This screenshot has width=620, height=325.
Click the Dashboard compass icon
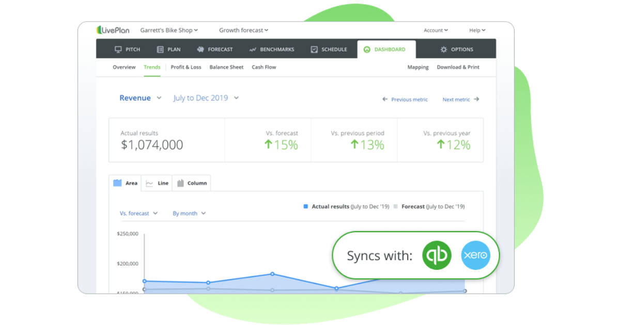[x=367, y=49]
